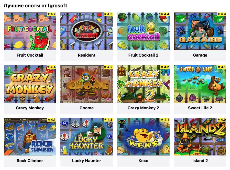230x170 pixels.
Task: Follow the Fruit Cocktail 2 title link
Action: pyautogui.click(x=143, y=55)
